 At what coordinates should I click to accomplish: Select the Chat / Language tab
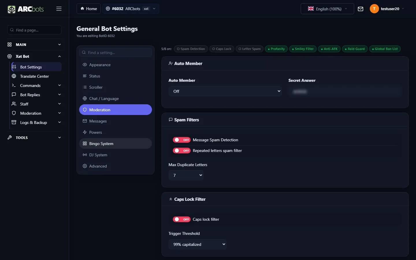[116, 99]
